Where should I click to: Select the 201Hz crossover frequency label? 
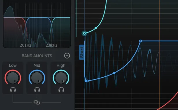click(x=25, y=45)
